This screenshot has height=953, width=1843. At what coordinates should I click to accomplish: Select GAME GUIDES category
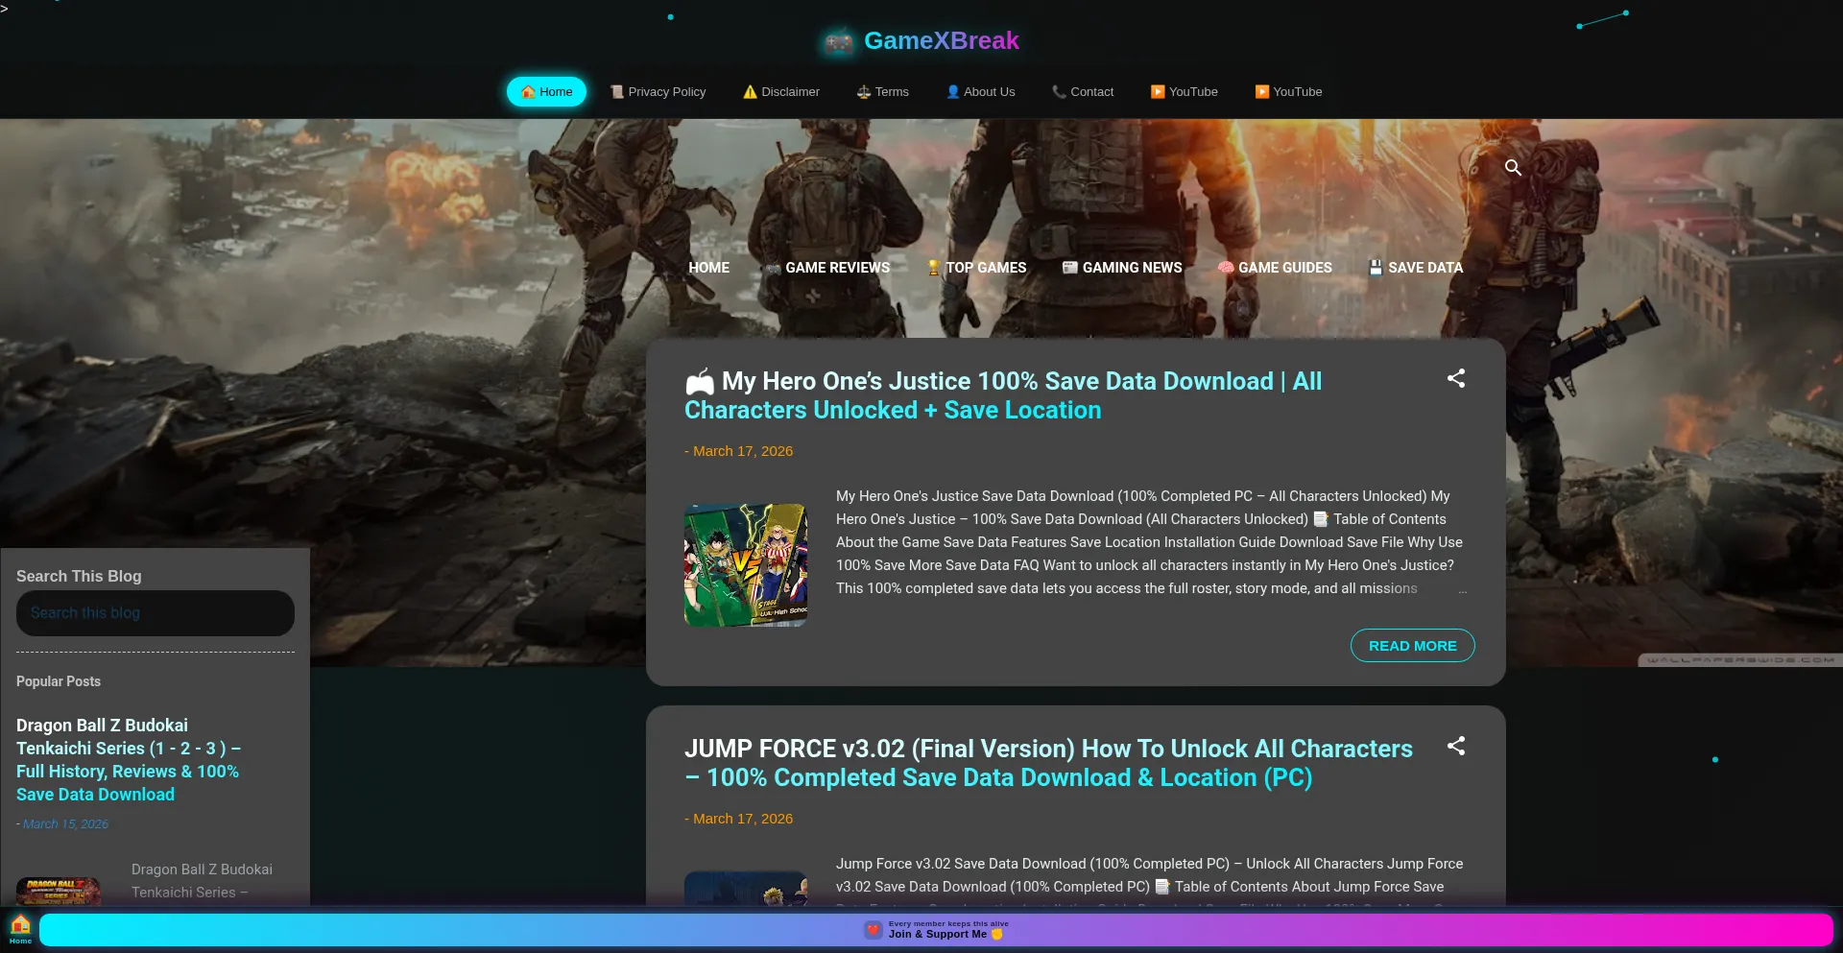(x=1275, y=268)
